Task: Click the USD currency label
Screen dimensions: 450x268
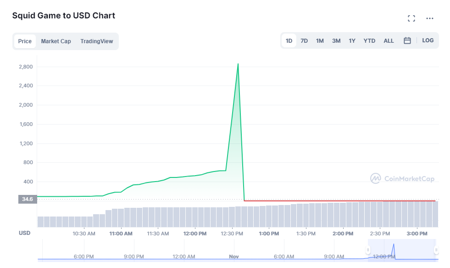Action: pos(25,233)
